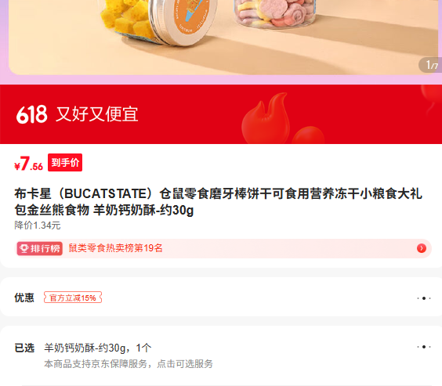Click the 618 又好又便宜 promotion banner
Screen dimensions: 442x386
[221, 114]
